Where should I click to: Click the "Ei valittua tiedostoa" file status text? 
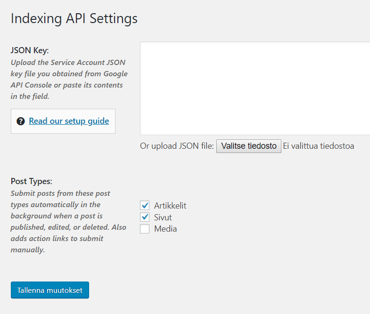point(319,146)
